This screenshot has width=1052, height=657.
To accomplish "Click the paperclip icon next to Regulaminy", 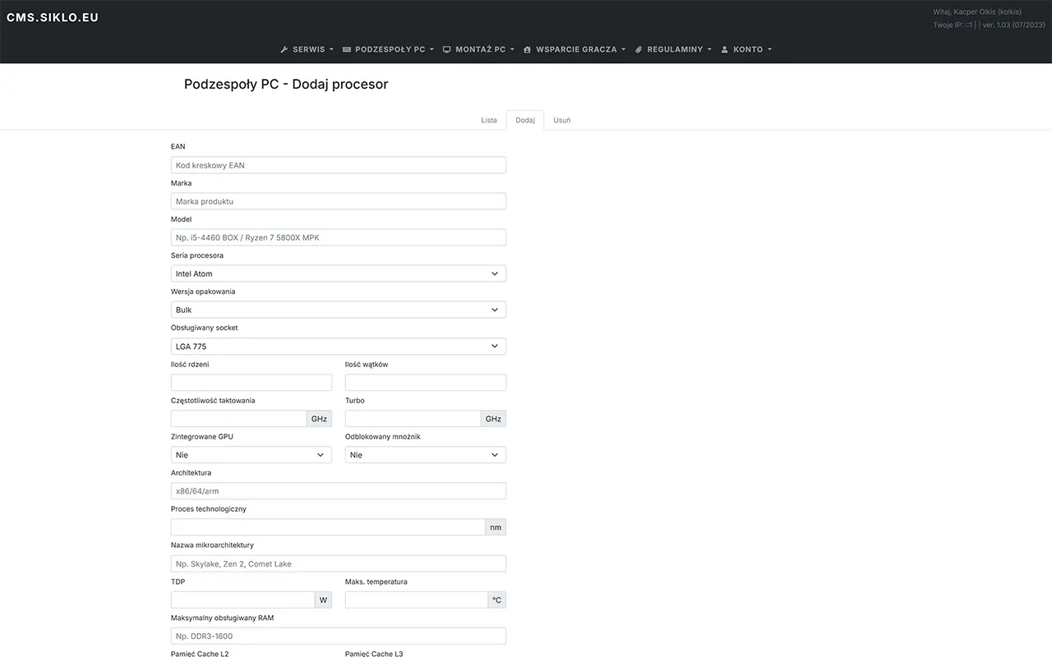I will [x=638, y=49].
